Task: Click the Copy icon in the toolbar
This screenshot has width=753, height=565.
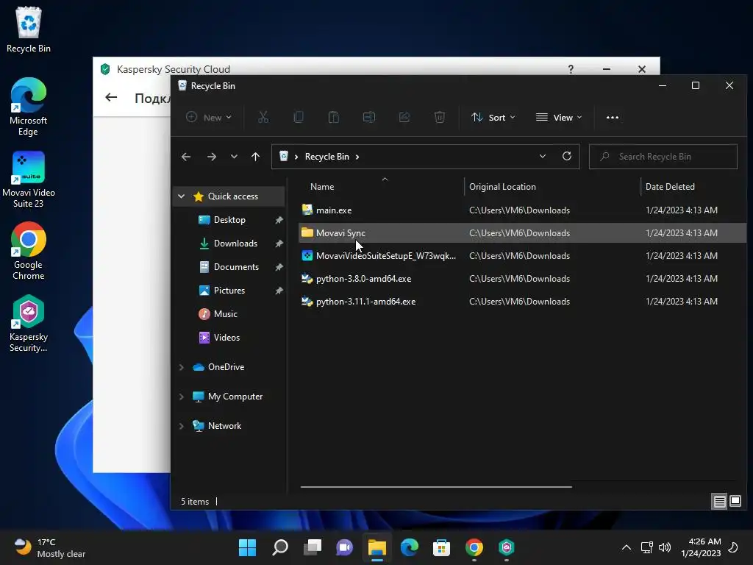Action: click(x=299, y=117)
